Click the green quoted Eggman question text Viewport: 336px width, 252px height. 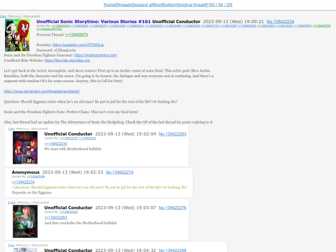click(x=100, y=187)
